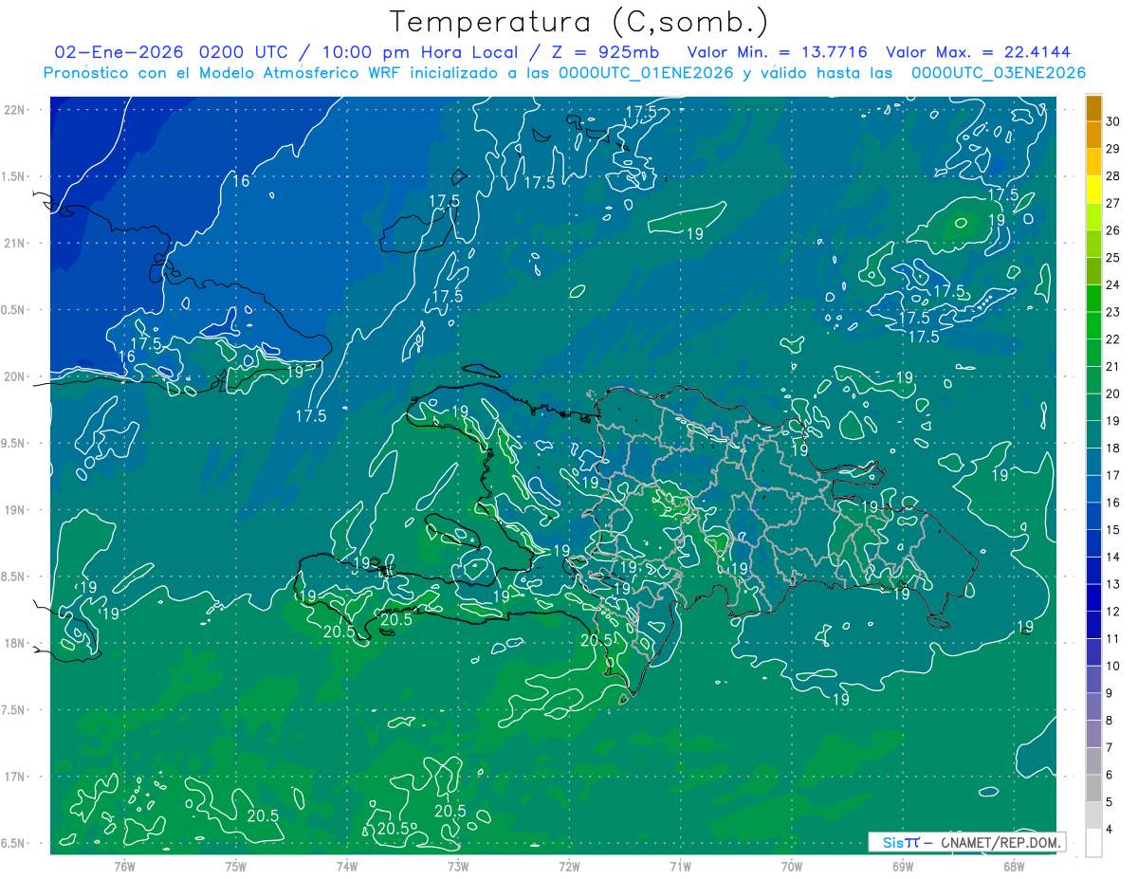Click the pressure level 'Z = 925mb'
Viewport: 1138px width, 879px height.
point(605,52)
